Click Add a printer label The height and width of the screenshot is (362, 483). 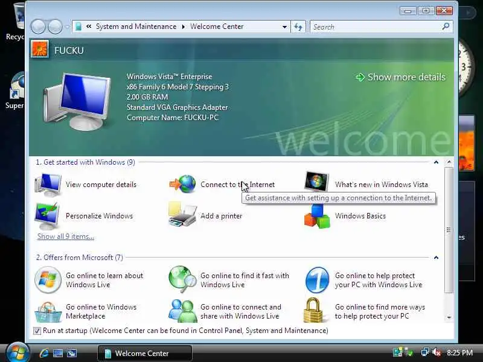point(221,216)
